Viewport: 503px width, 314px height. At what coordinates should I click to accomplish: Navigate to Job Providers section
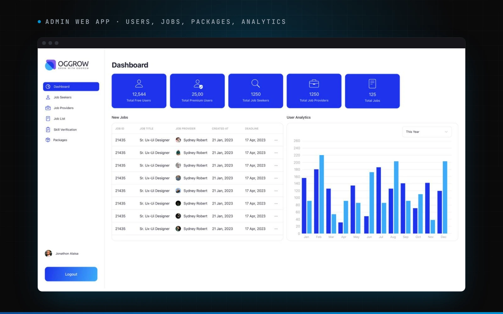pos(71,108)
